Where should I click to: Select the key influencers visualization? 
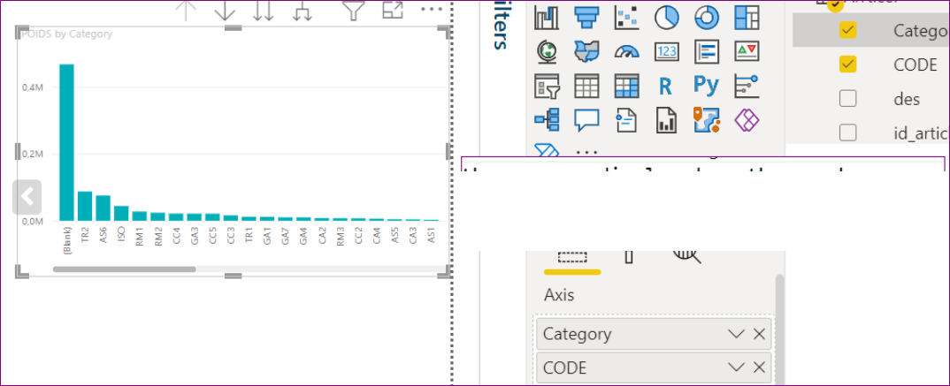(x=747, y=86)
